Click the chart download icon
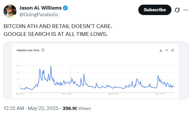 pos(161,50)
